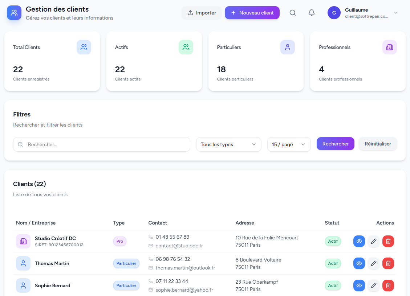Viewport: 410px width, 296px height.
Task: View Thomas Martin details via eye icon
Action: [x=359, y=263]
